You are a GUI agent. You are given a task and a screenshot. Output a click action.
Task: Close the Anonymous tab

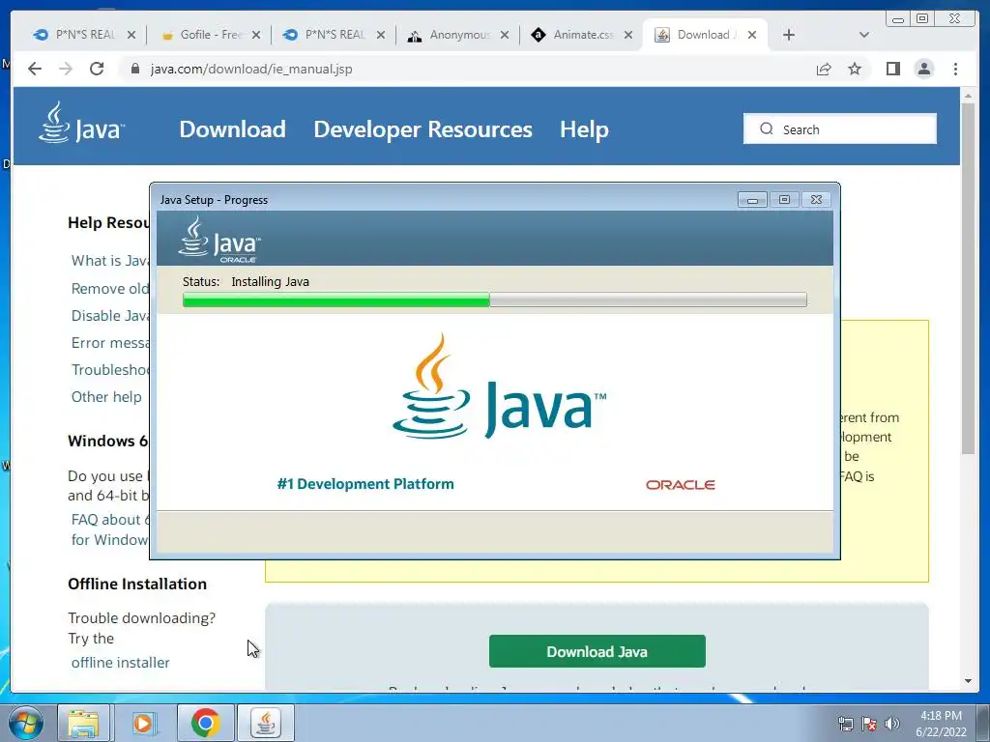(x=505, y=36)
